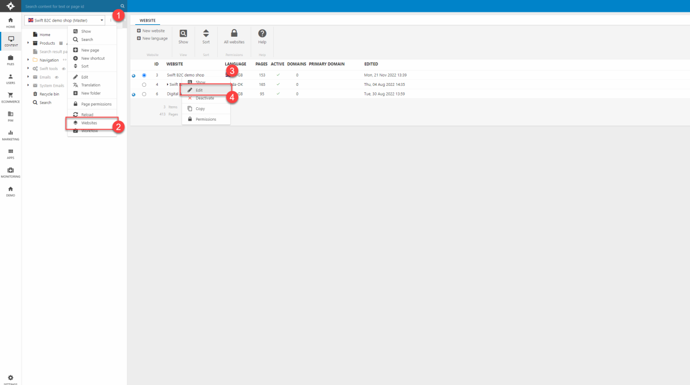Viewport: 690px width, 385px height.
Task: Open the Swift B2C demo shop dropdown
Action: (x=65, y=20)
